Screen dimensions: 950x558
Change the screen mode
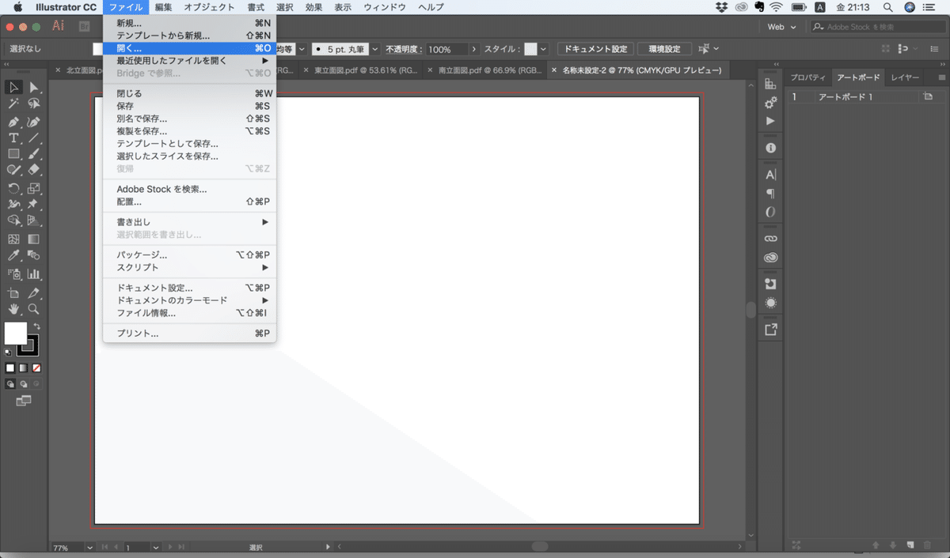(24, 402)
